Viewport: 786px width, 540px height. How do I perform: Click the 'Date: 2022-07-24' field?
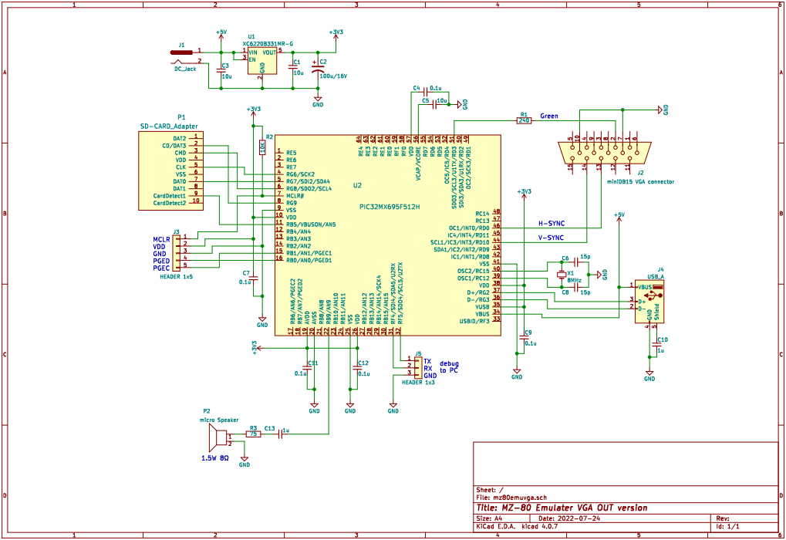[569, 518]
